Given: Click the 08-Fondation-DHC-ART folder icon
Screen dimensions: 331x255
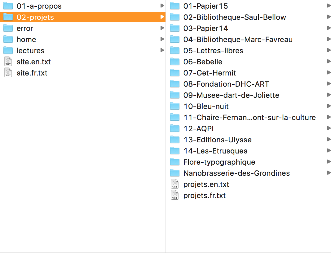Looking at the screenshot, I should [x=175, y=84].
